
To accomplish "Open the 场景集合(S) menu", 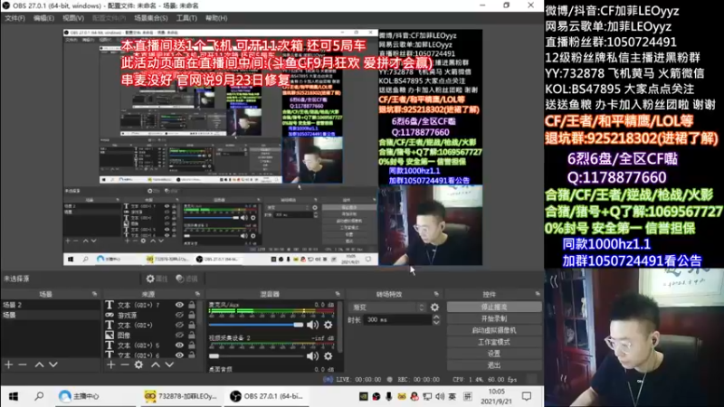I will coord(151,18).
